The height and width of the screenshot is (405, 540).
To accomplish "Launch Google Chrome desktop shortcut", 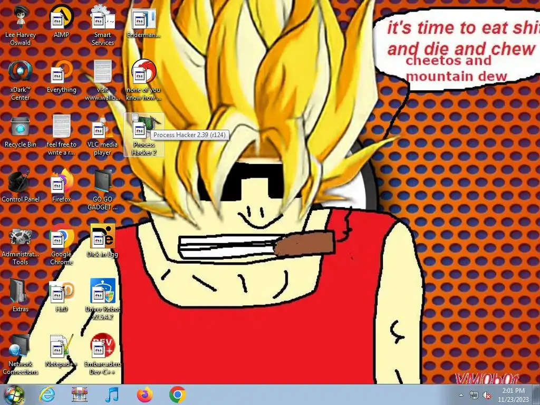I will point(61,245).
